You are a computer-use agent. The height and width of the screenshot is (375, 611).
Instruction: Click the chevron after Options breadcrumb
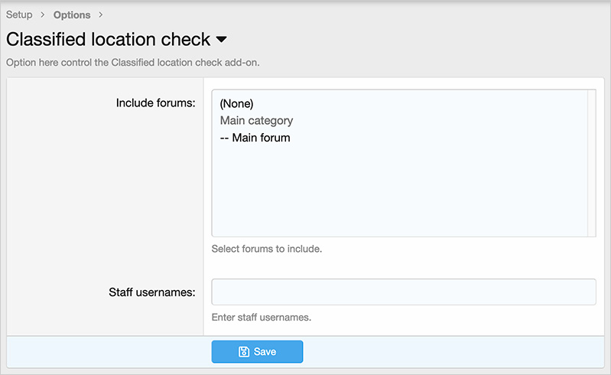(101, 15)
